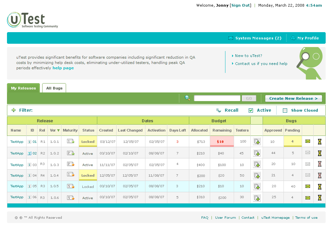Click the GO button next to search
329x227 pixels.
point(249,98)
